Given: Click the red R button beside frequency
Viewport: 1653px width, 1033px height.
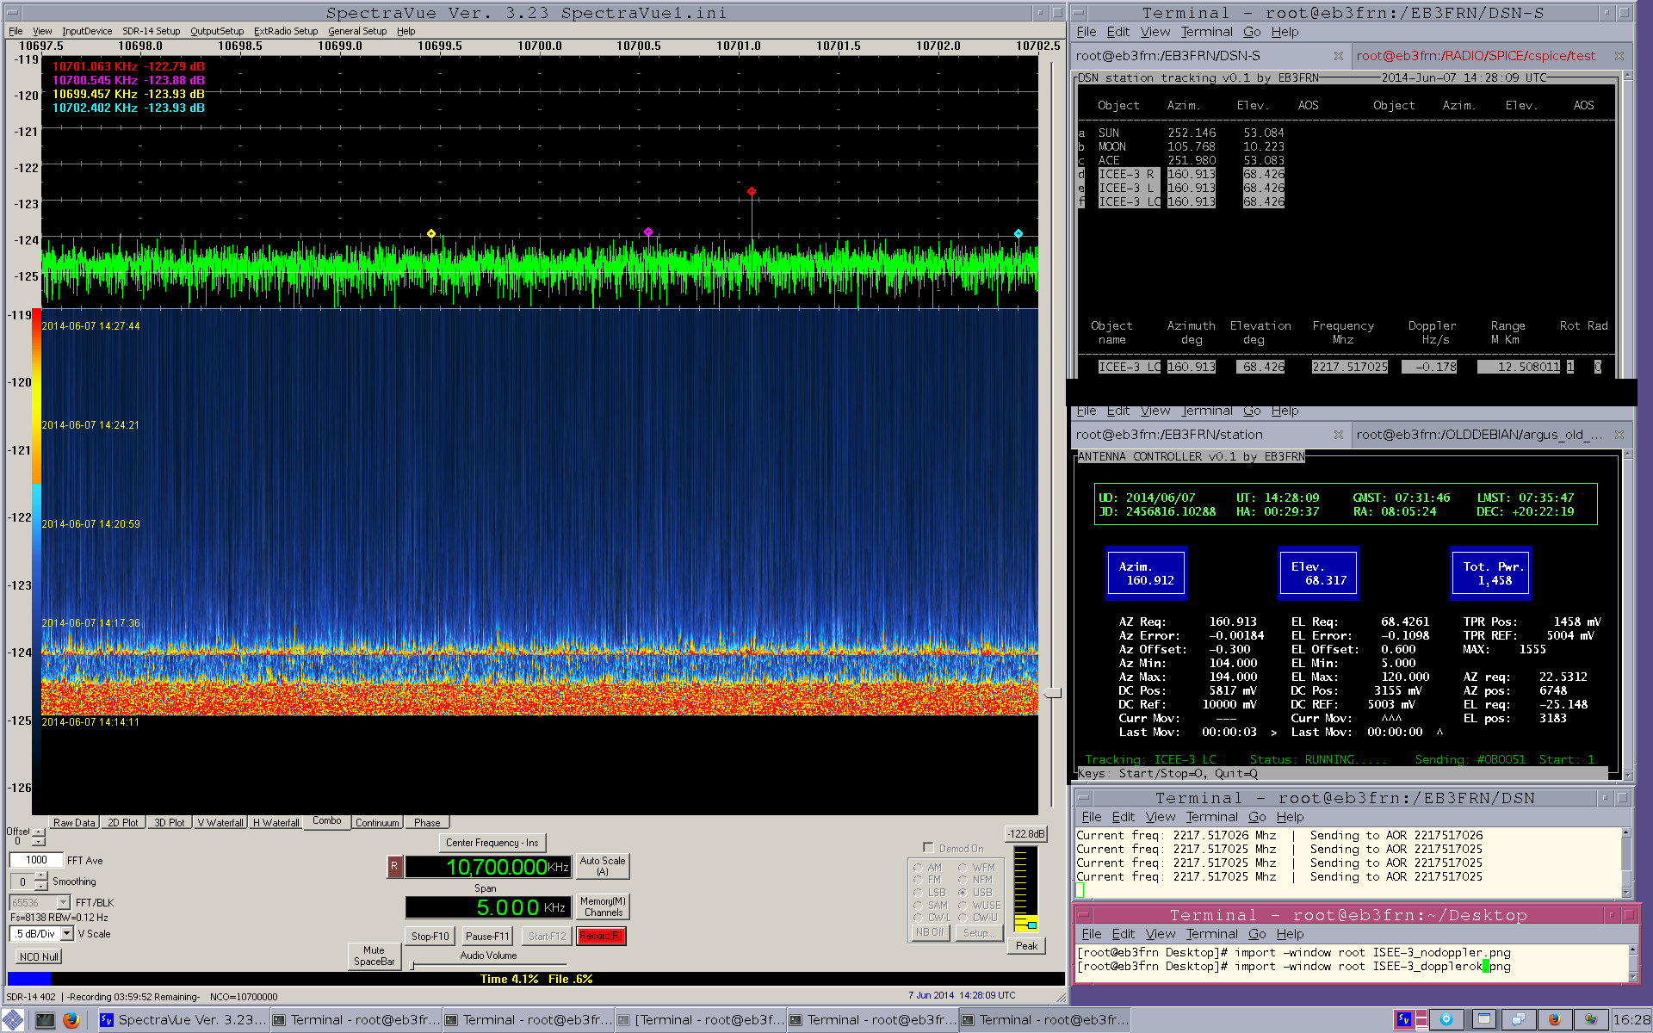Looking at the screenshot, I should (394, 866).
